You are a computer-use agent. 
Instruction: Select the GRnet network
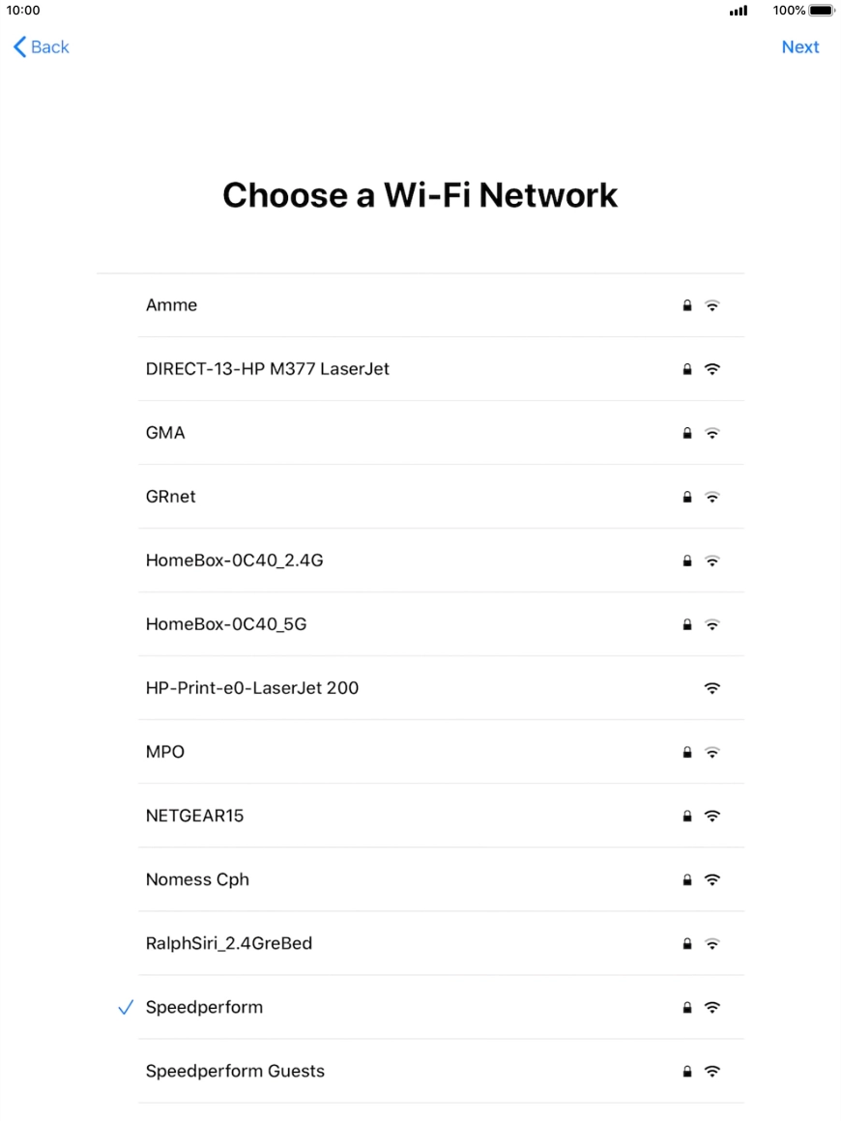[x=171, y=497]
